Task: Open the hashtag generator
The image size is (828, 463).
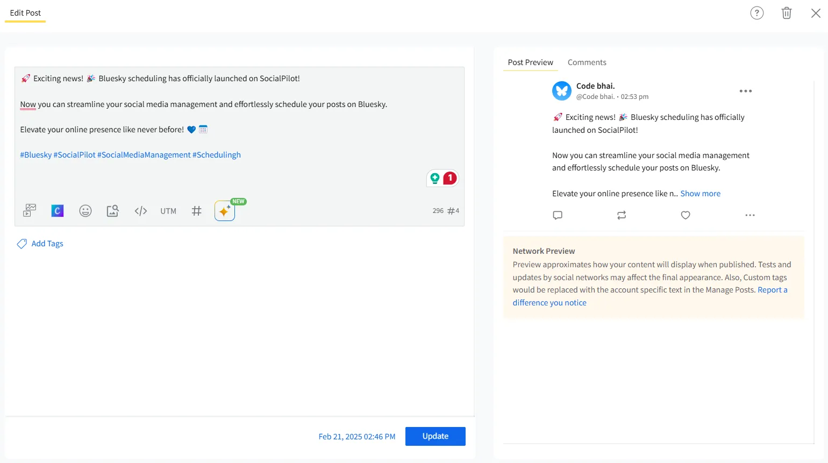Action: [196, 210]
